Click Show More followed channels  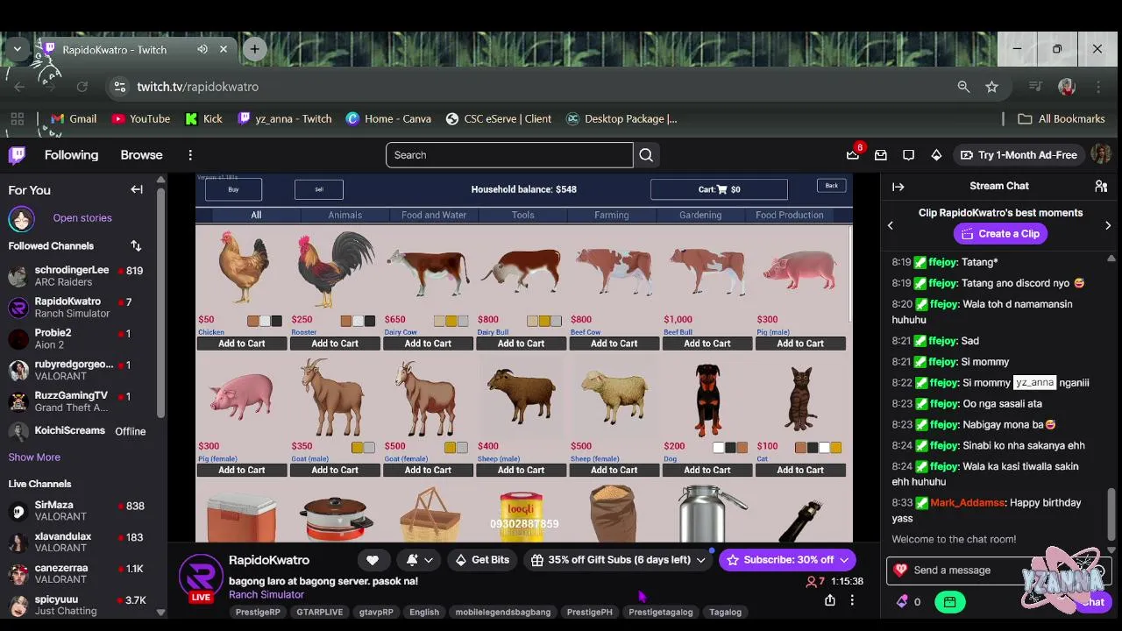point(34,457)
